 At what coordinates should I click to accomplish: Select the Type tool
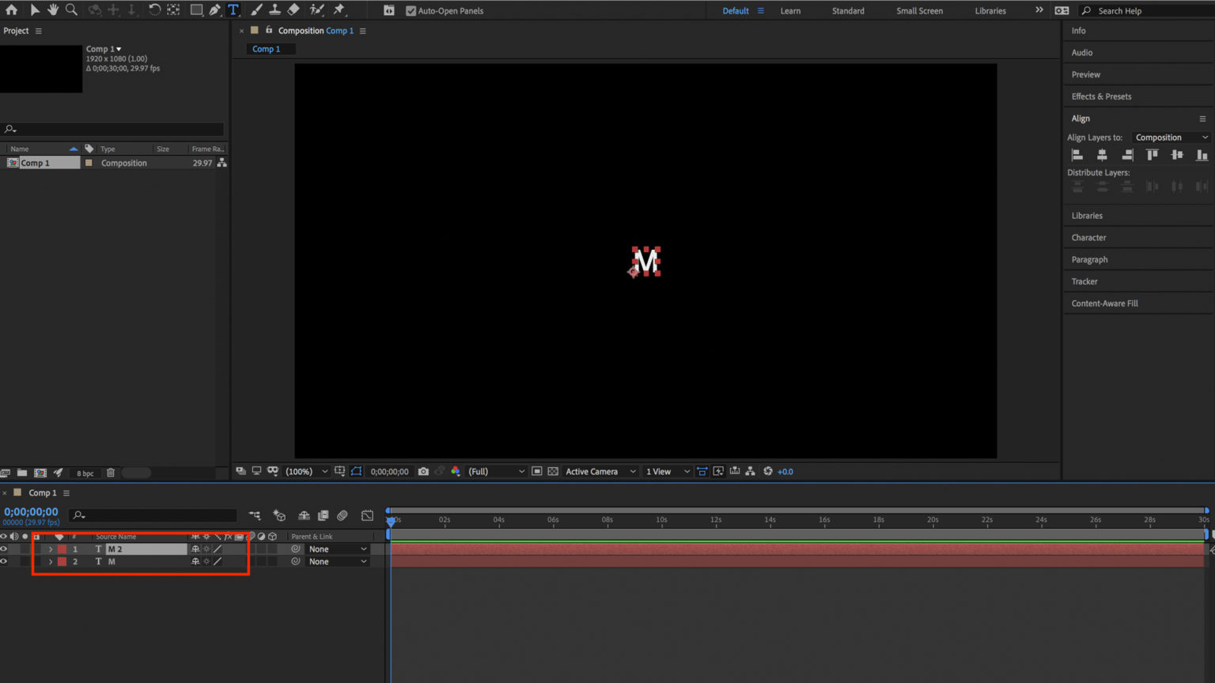coord(233,10)
